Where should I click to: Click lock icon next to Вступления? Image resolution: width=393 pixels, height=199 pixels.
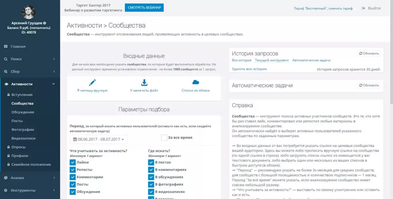[x=9, y=95]
